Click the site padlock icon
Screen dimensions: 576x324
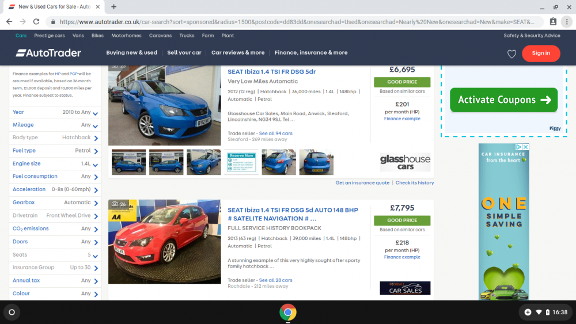coord(53,22)
